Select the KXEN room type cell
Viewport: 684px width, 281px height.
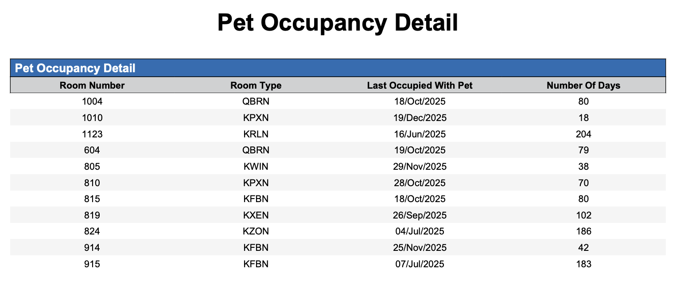coord(256,215)
